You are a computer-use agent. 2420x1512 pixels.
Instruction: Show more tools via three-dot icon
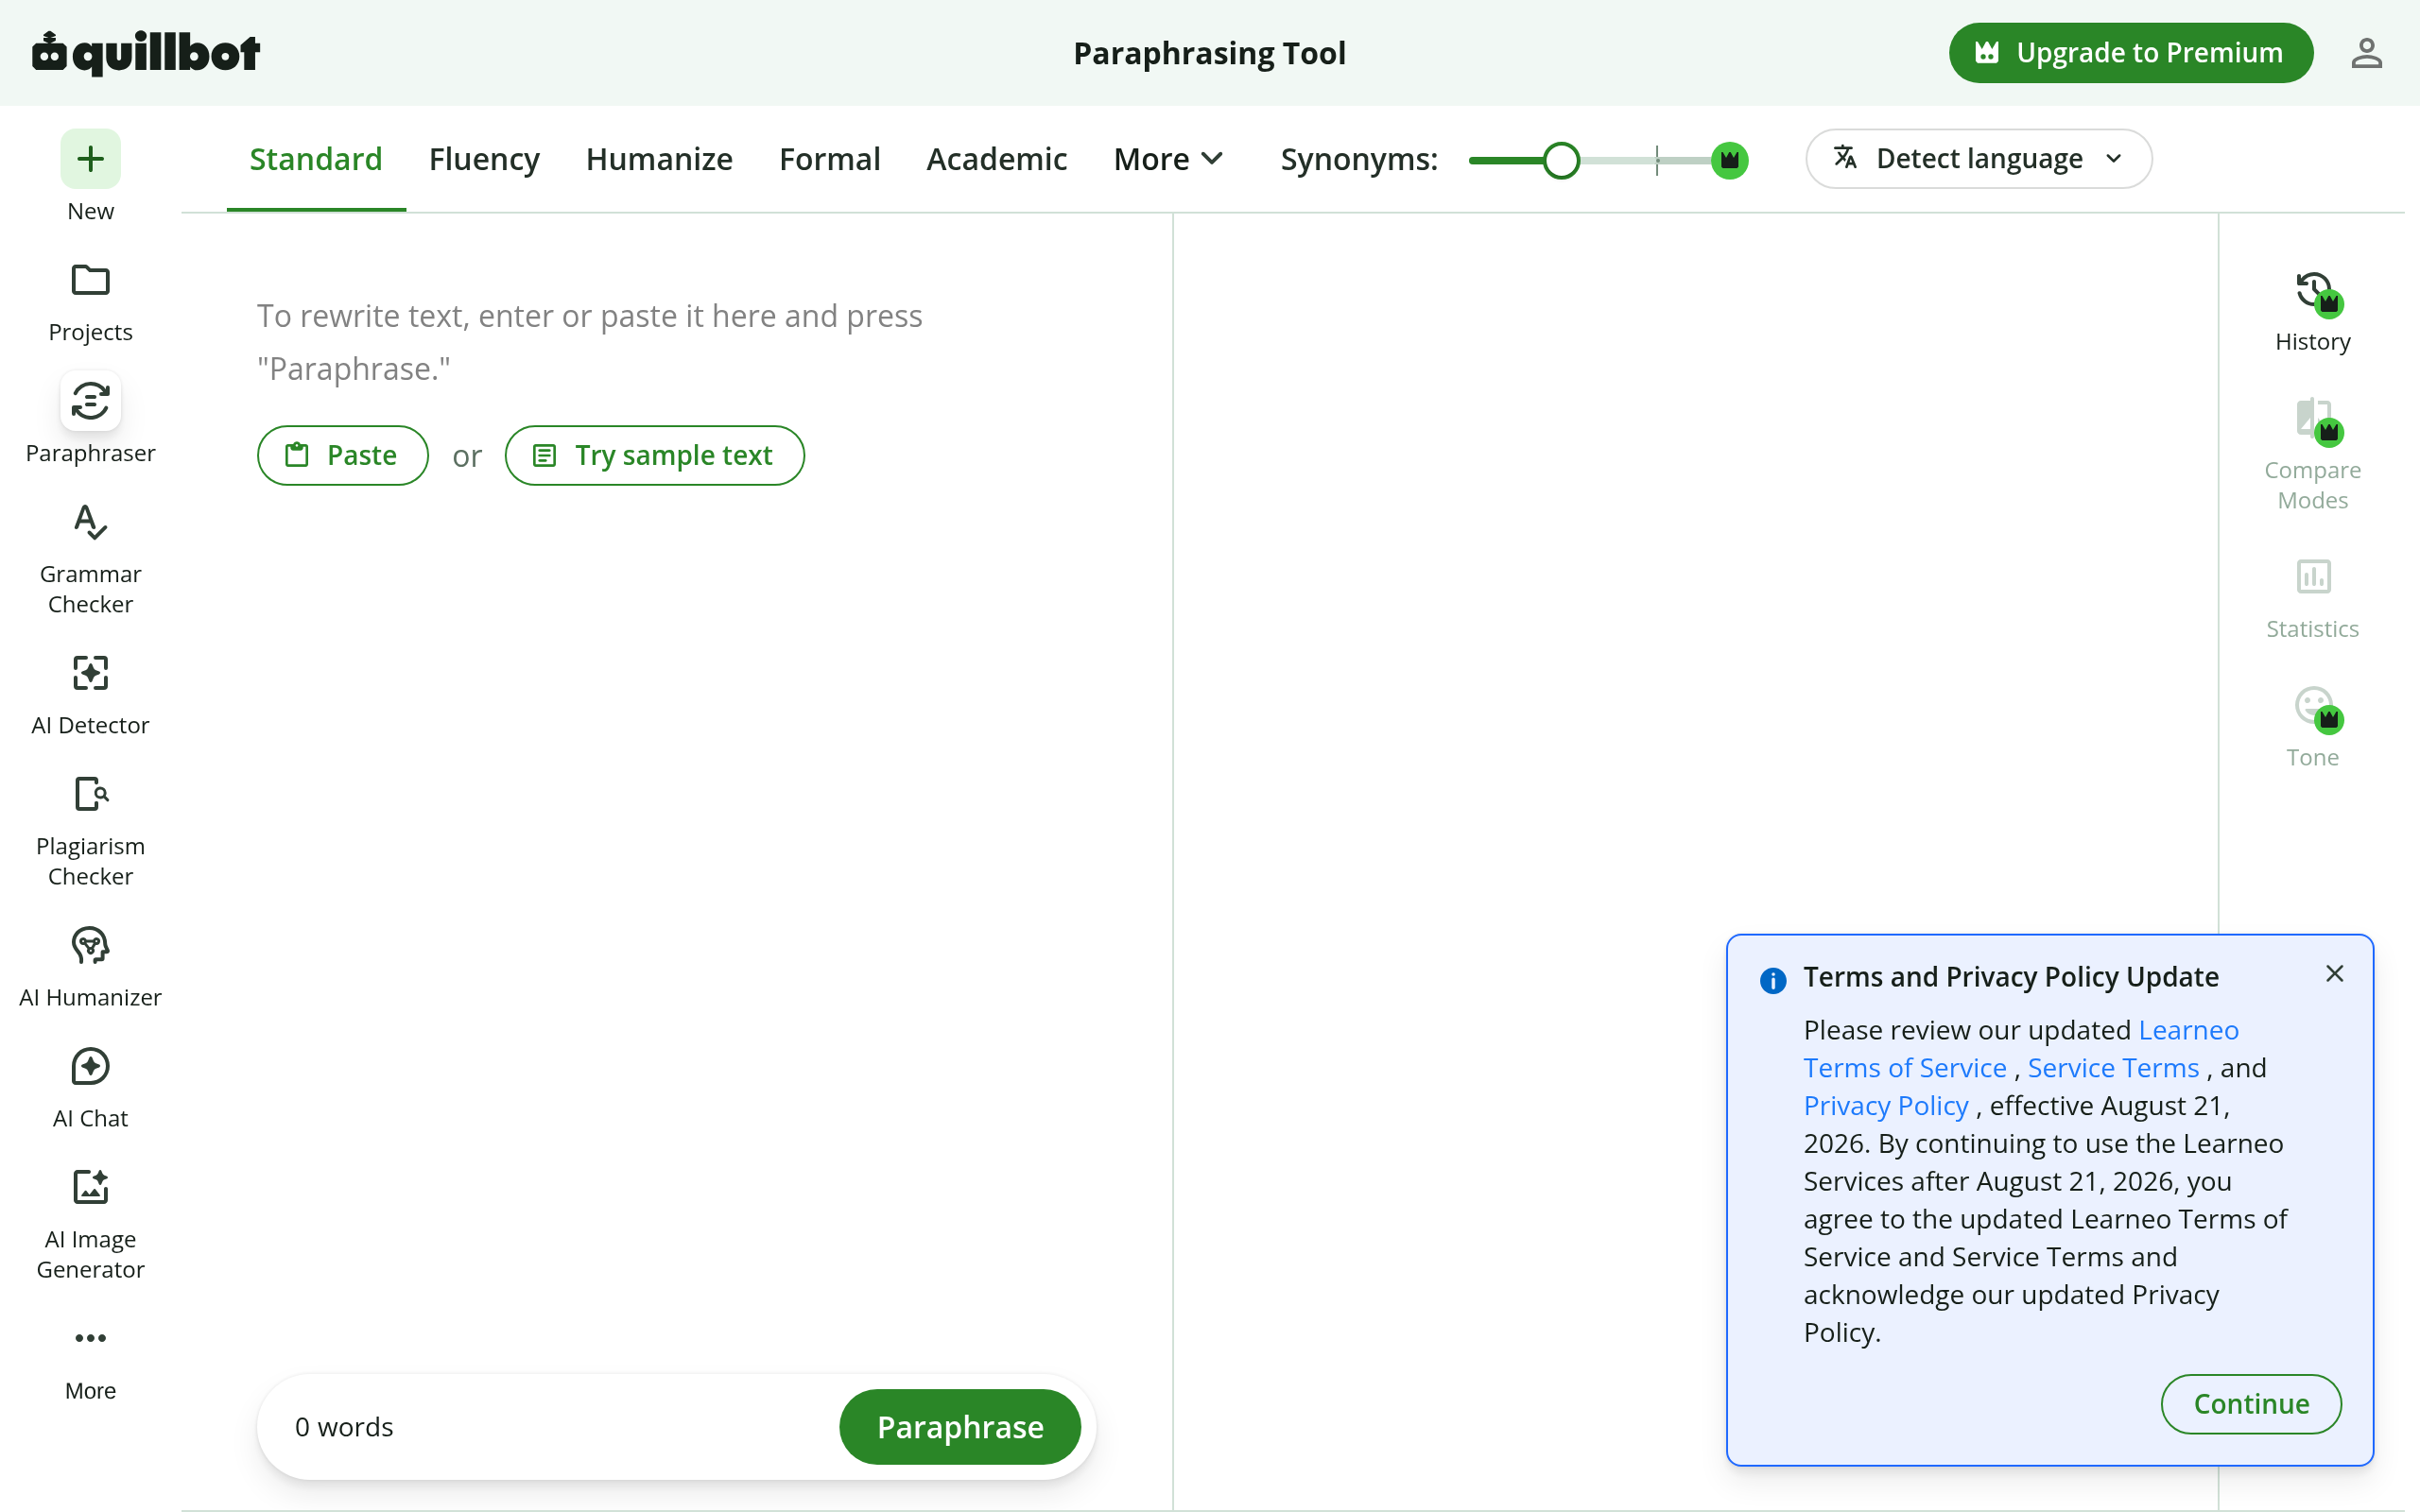(90, 1338)
